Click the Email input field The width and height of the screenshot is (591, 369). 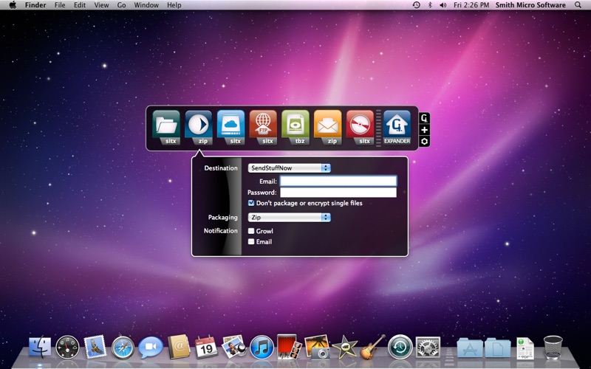tap(338, 181)
